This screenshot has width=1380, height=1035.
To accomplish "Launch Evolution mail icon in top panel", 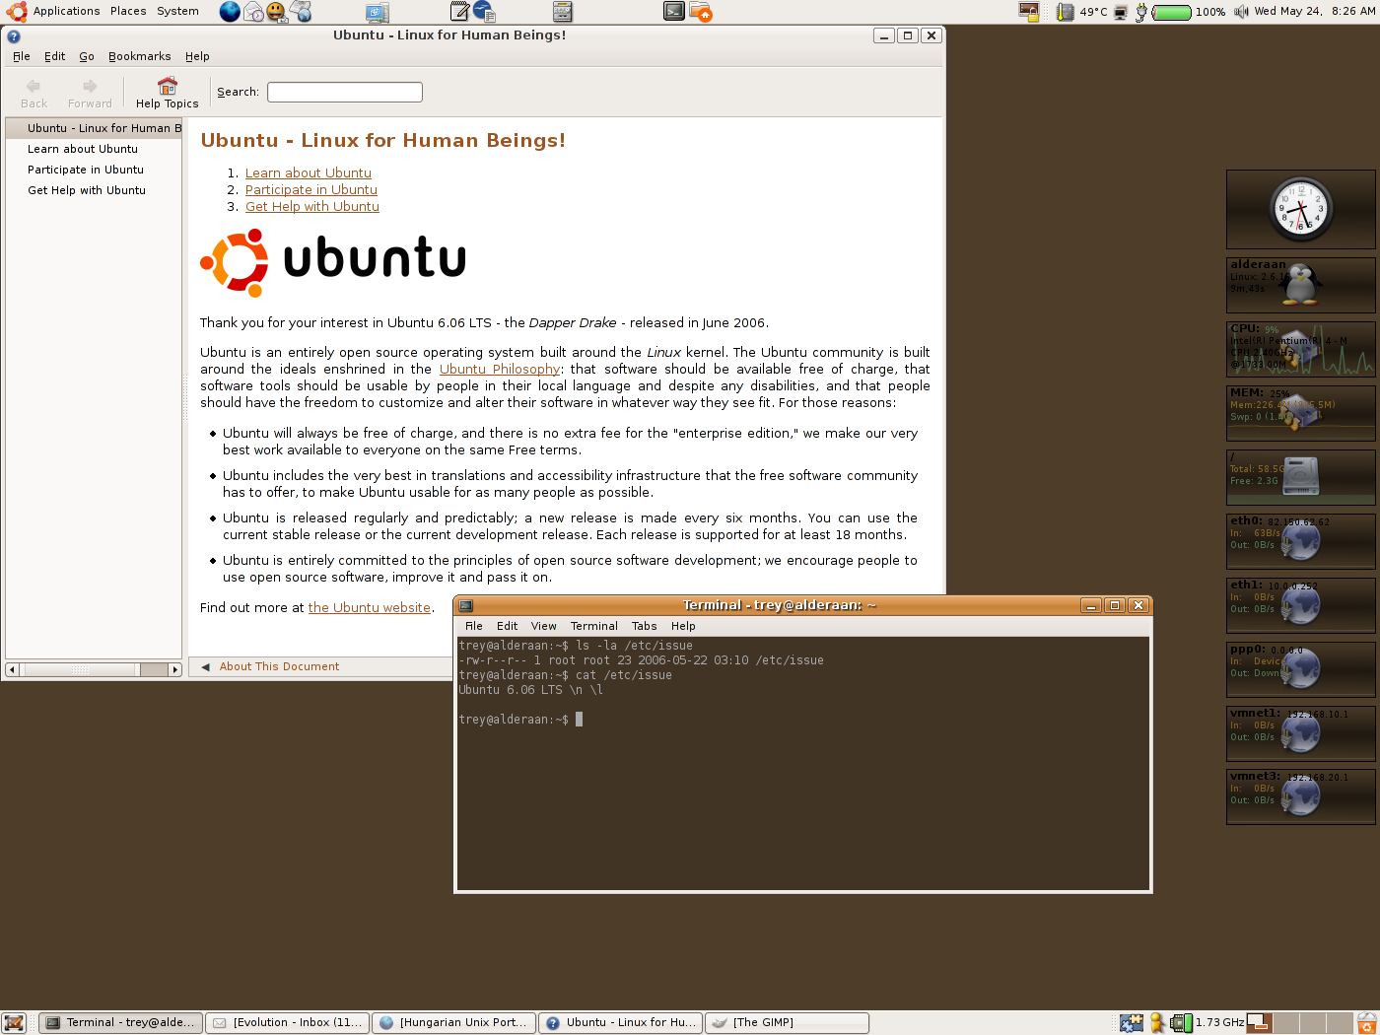I will click(x=253, y=12).
